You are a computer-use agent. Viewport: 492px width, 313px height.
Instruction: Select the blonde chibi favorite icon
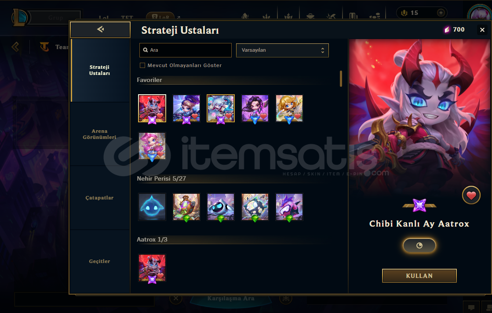pos(289,108)
